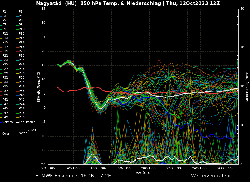250x182 pixels.
Task: Click the P50 legend entry
Action: pyautogui.click(x=22, y=117)
